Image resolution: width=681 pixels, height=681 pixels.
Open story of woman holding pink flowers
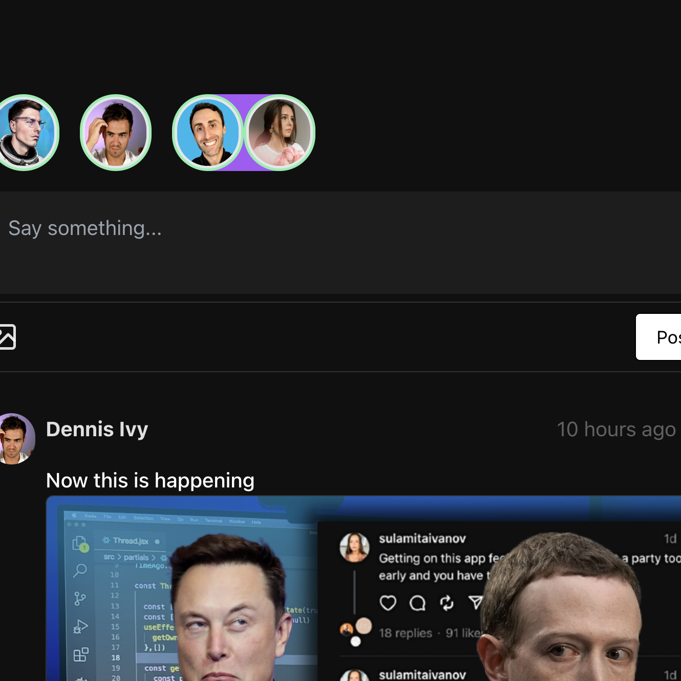(x=280, y=133)
